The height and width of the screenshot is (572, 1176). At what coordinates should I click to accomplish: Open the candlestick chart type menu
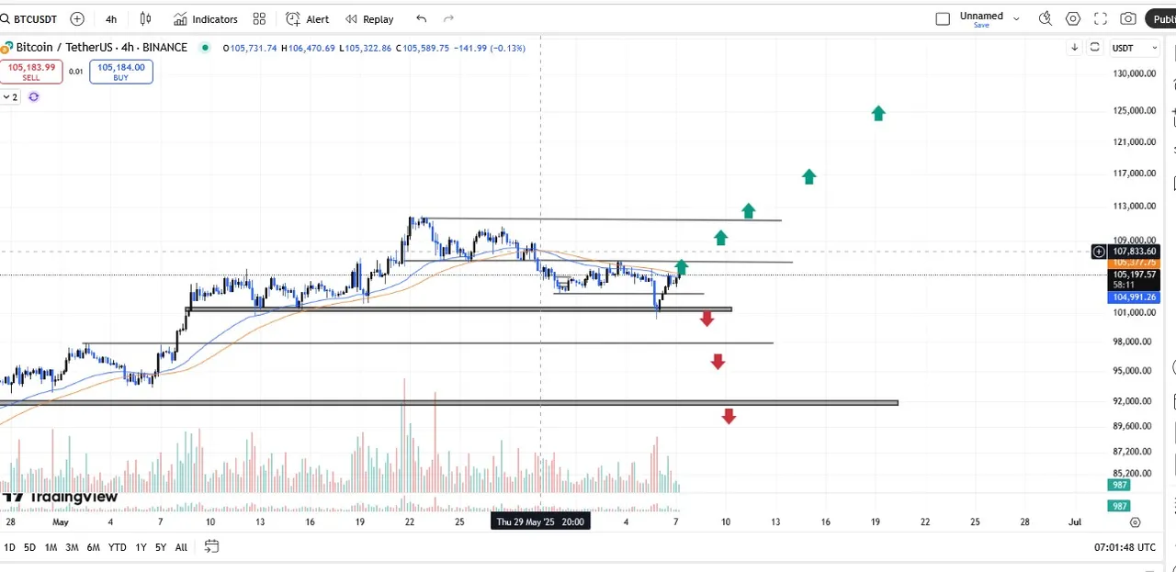146,18
